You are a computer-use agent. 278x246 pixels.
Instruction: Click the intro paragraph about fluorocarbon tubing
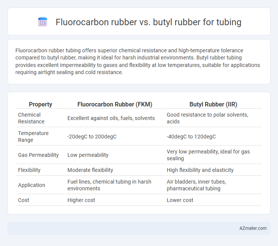pos(137,61)
